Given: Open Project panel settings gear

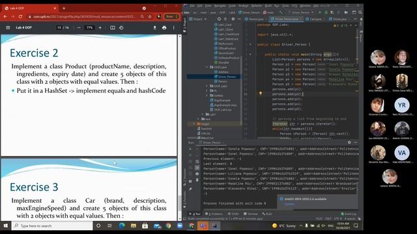Looking at the screenshot, I should pos(233,19).
